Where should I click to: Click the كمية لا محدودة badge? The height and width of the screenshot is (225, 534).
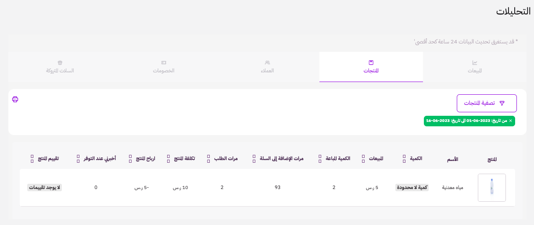pyautogui.click(x=412, y=187)
